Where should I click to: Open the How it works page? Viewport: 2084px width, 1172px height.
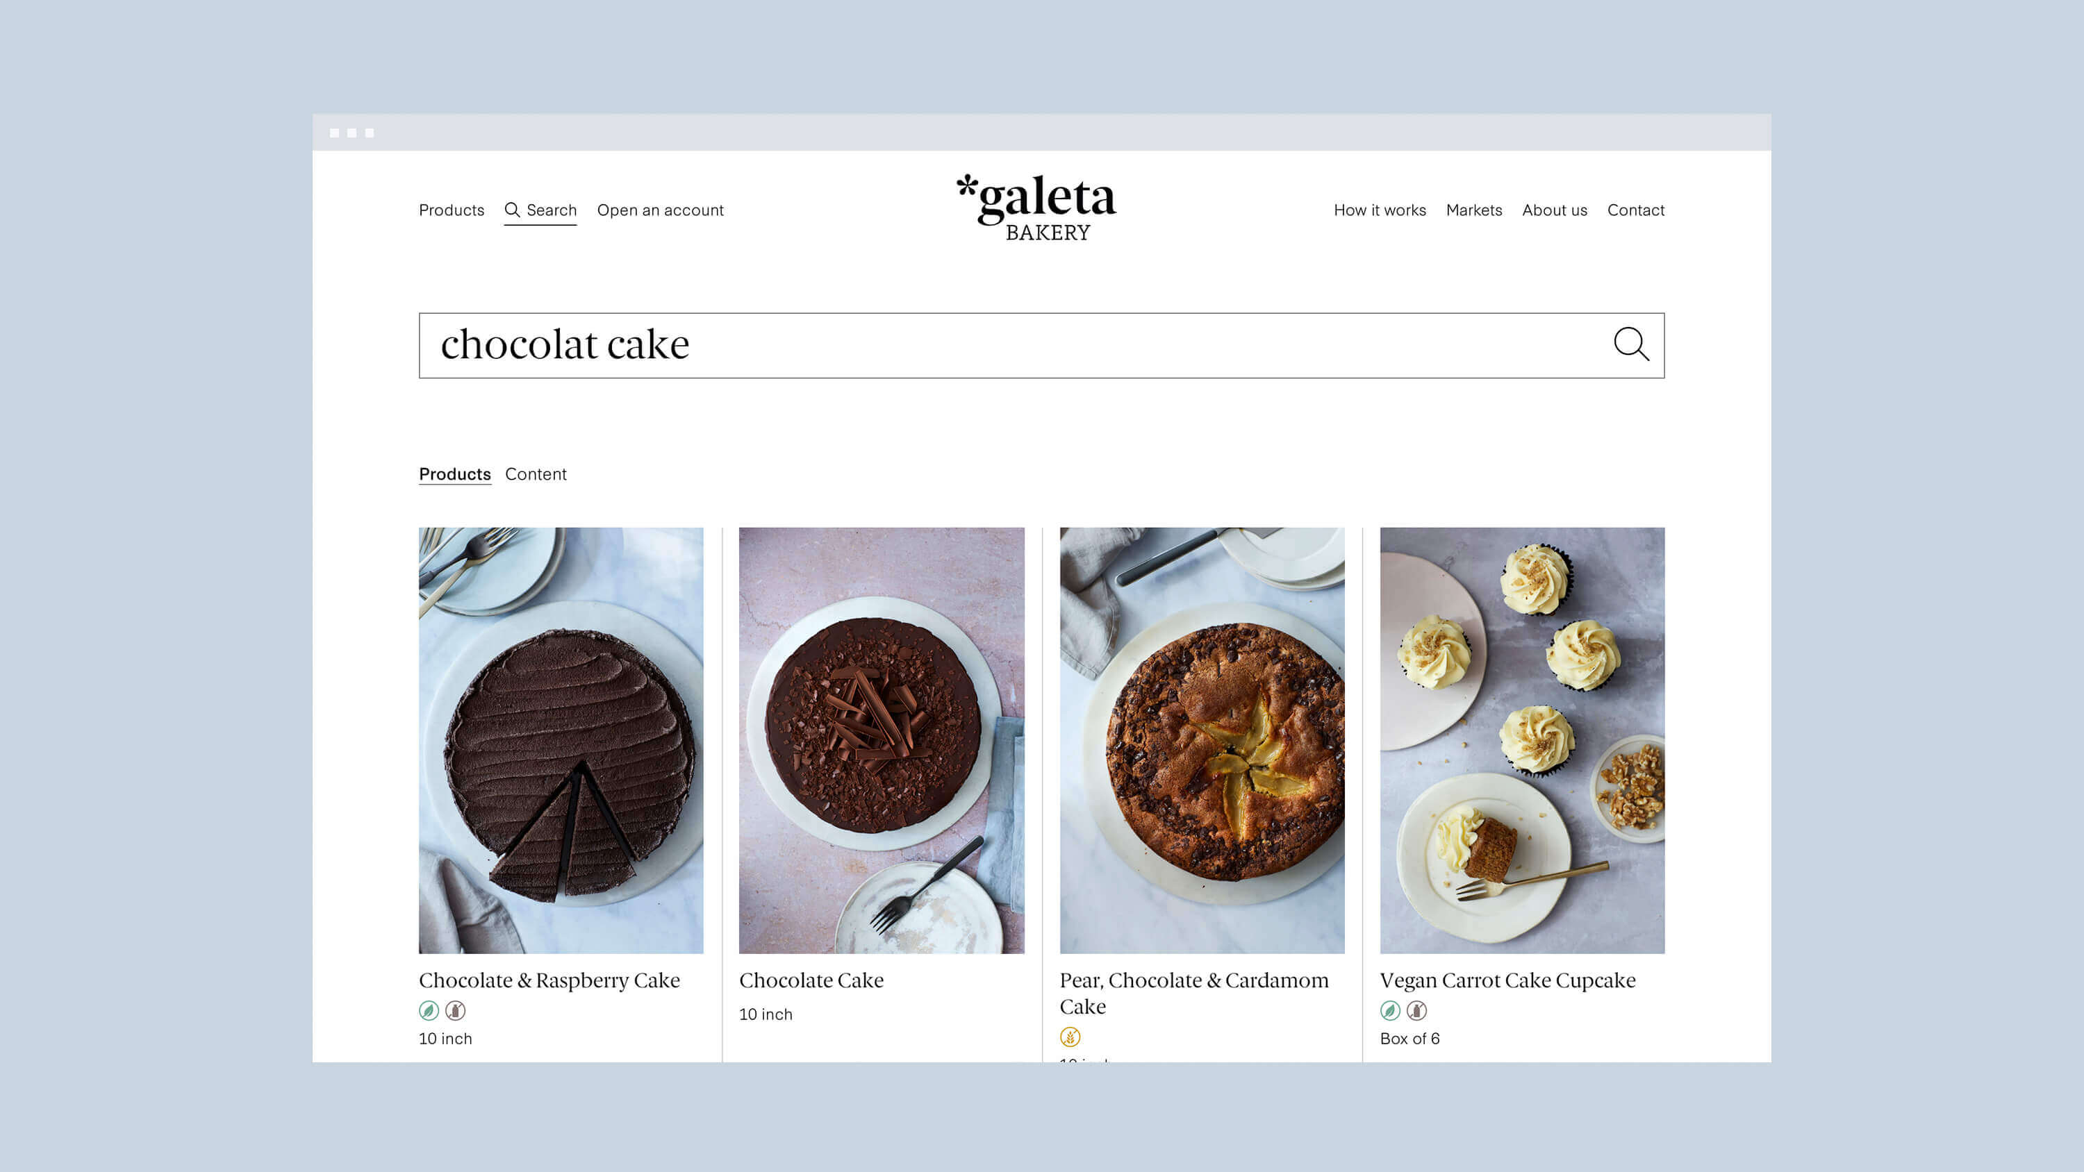1380,210
